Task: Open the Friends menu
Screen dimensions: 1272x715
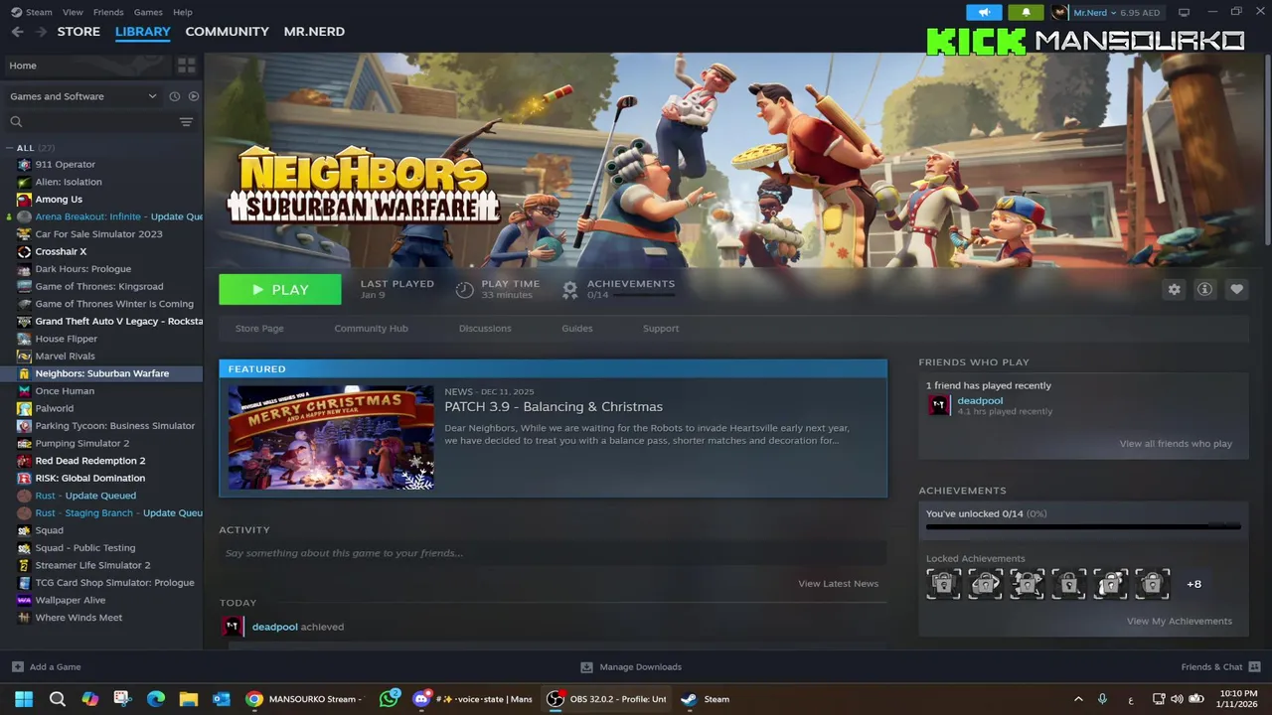Action: (x=108, y=12)
